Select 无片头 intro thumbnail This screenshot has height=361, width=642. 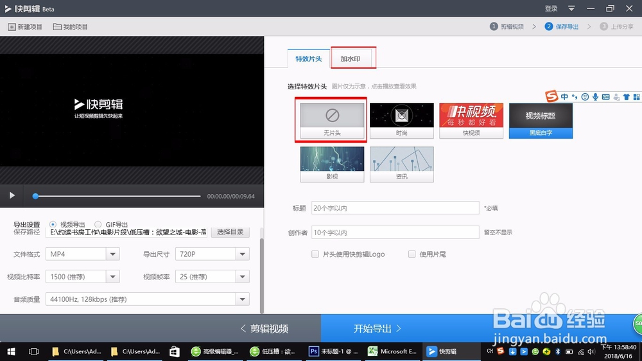coord(332,121)
